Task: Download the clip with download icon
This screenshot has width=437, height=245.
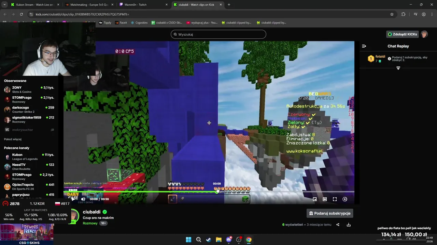Action: coord(349,225)
